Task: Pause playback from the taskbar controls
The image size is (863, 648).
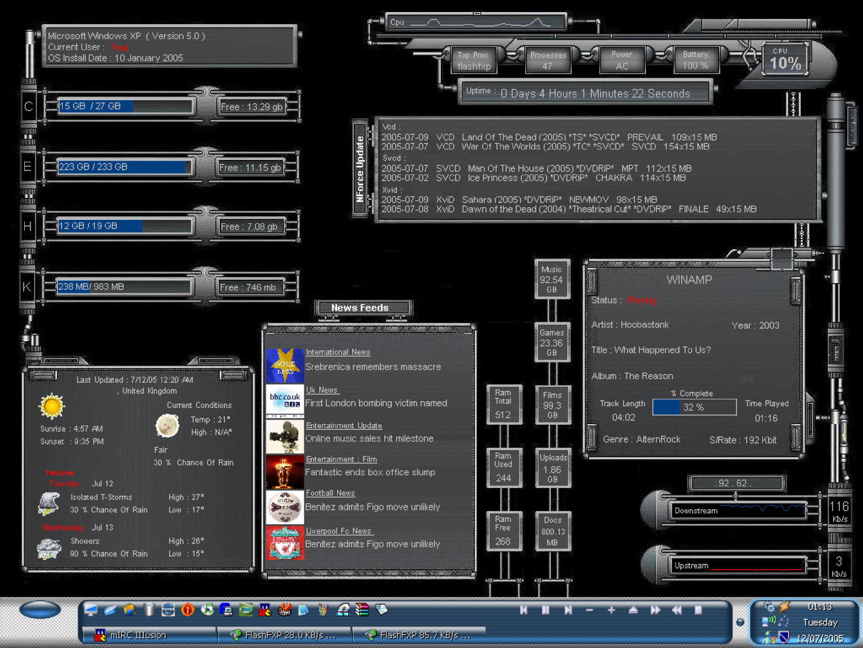Action: tap(545, 610)
